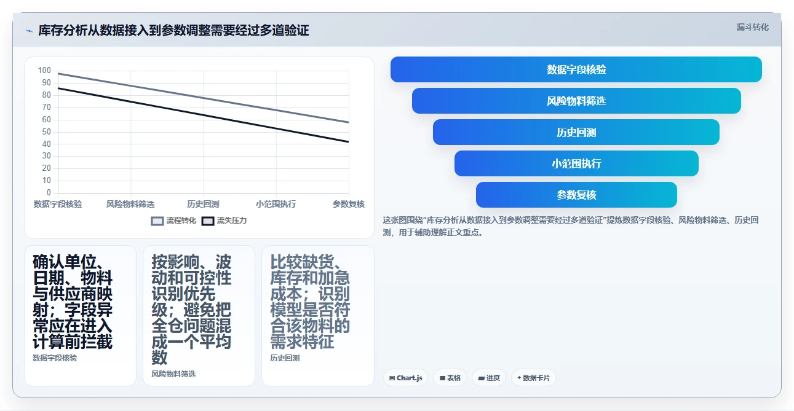
Task: Select the 风险物料筛选 funnel stage
Action: click(576, 101)
